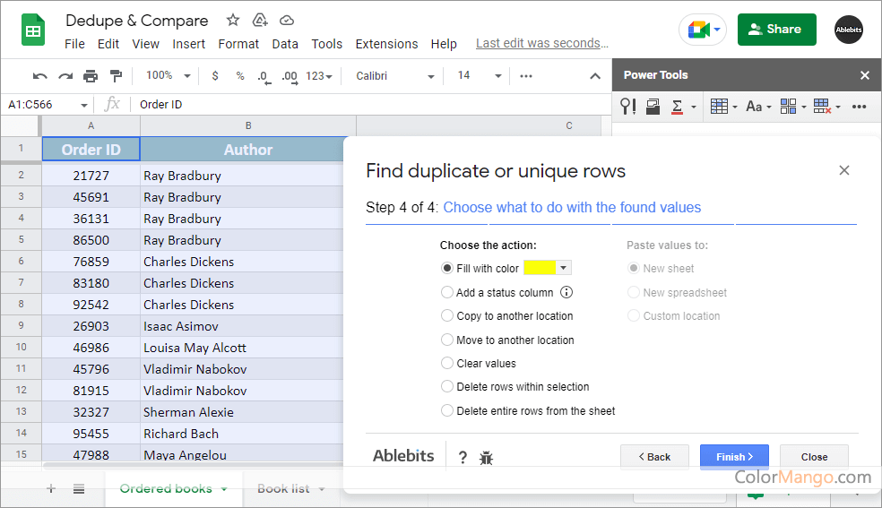The width and height of the screenshot is (882, 508).
Task: Click the yellow fill color swatch
Action: pos(540,268)
